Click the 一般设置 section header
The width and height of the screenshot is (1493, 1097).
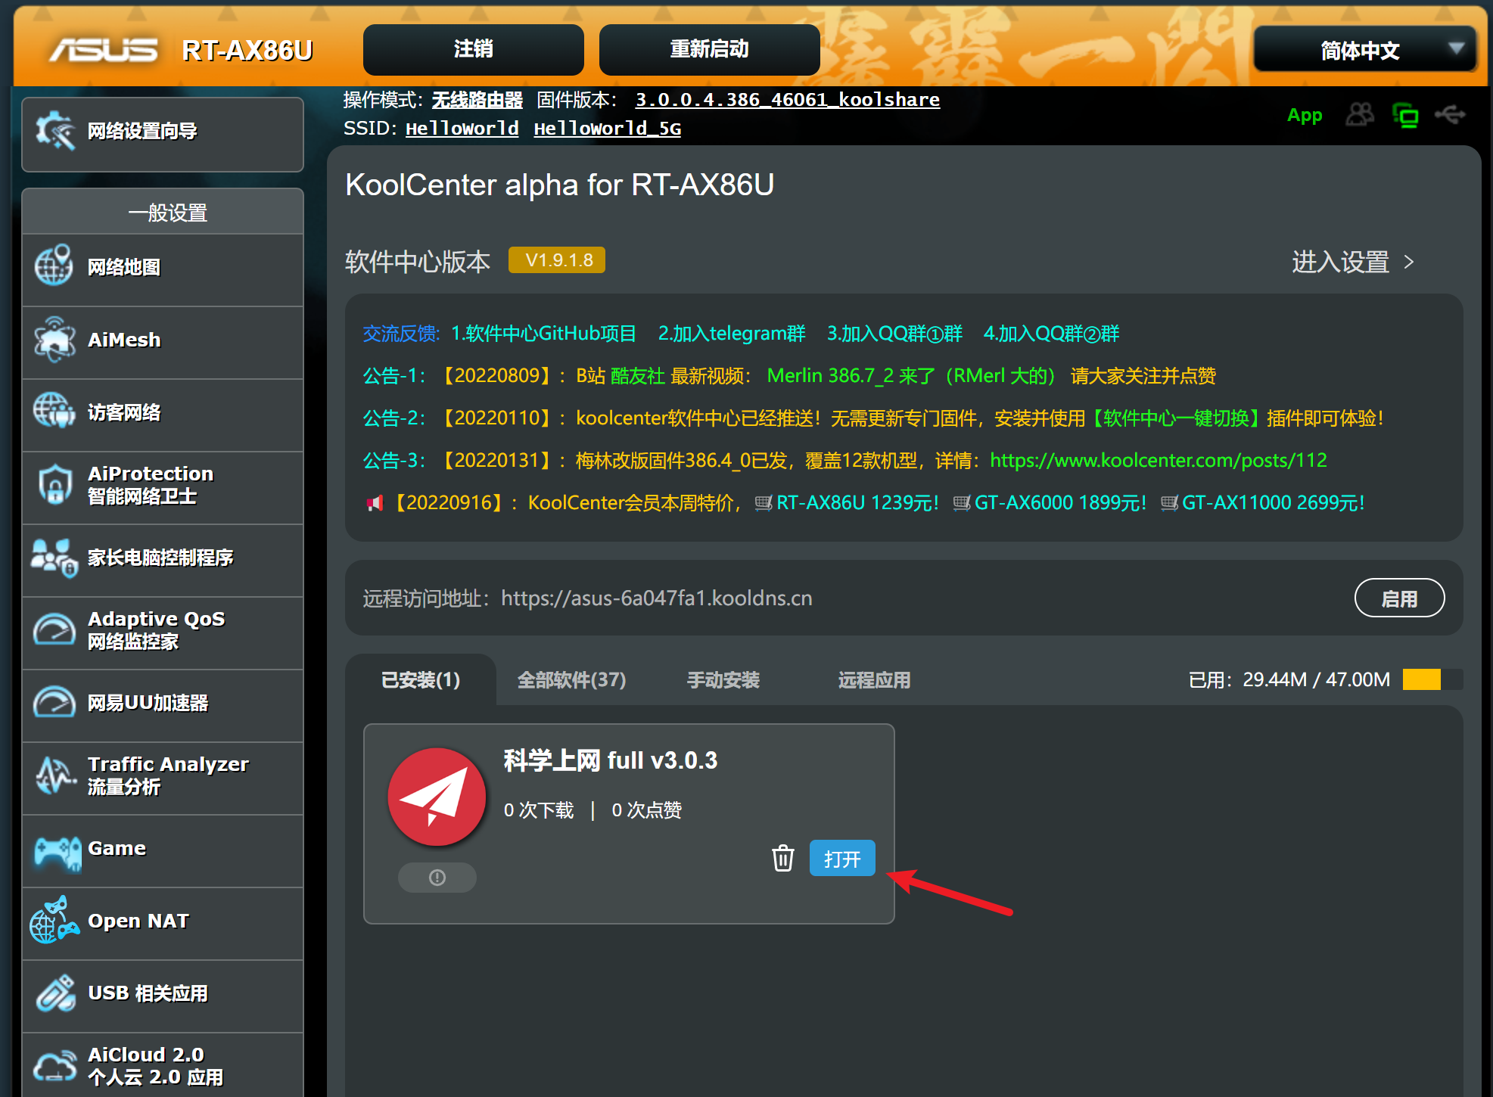(x=163, y=213)
